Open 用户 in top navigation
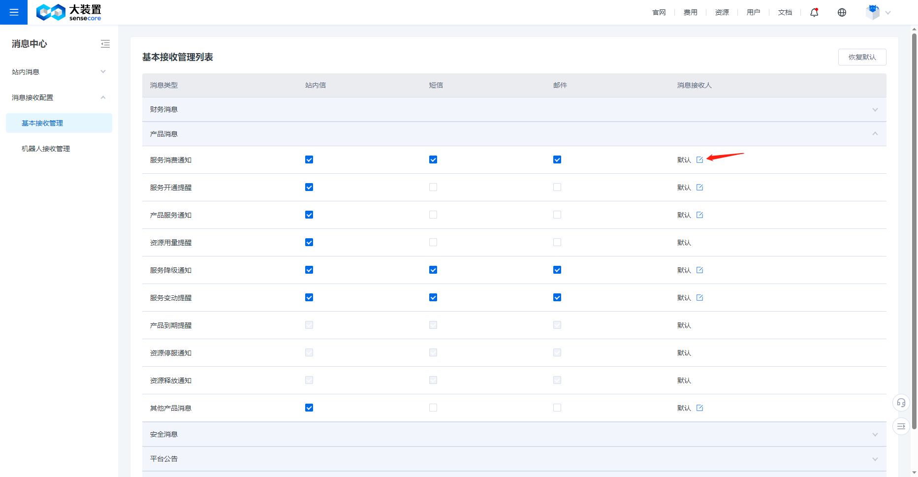Image resolution: width=918 pixels, height=477 pixels. pyautogui.click(x=754, y=12)
